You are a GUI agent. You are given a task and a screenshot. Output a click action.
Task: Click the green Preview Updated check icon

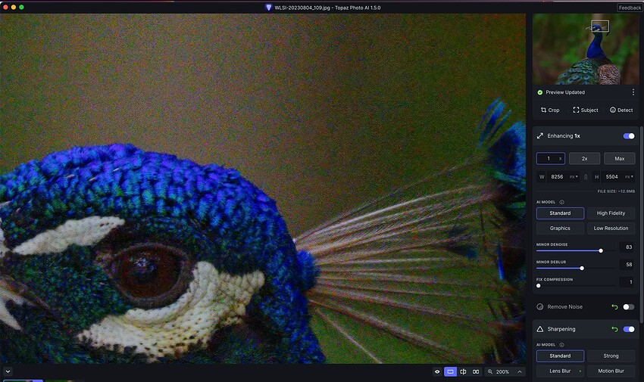tap(539, 92)
